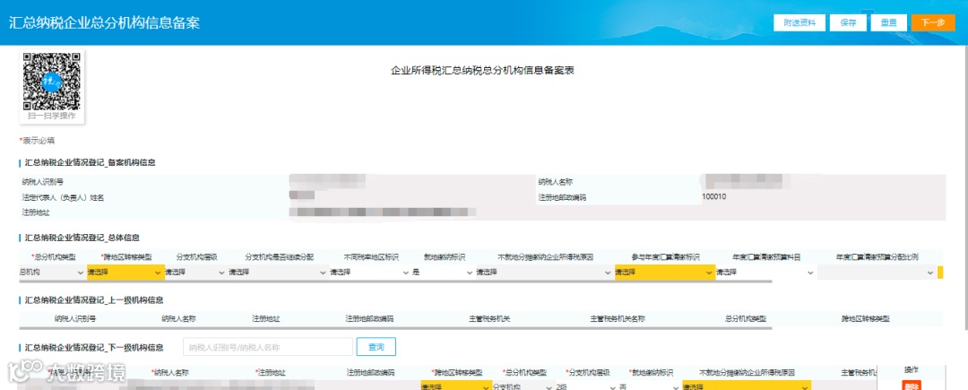
Task: Click the red 删除 button in lower-level table
Action: click(912, 386)
